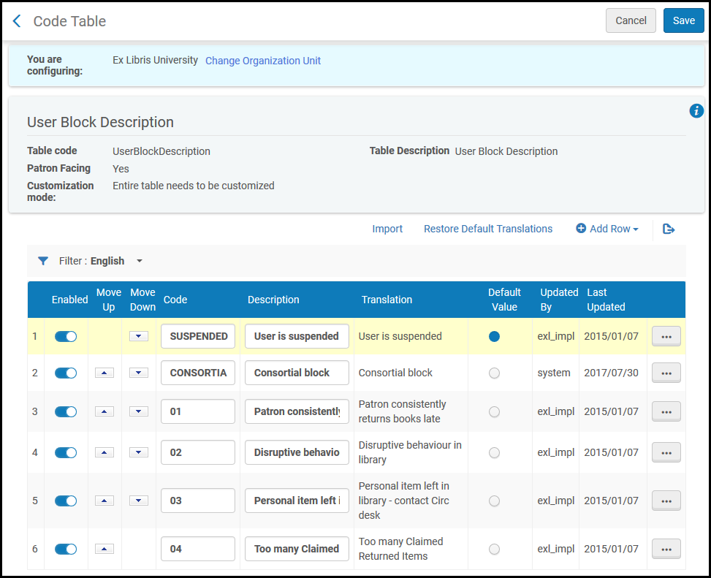This screenshot has height=578, width=711.
Task: Click Change Organization Unit link
Action: point(263,61)
